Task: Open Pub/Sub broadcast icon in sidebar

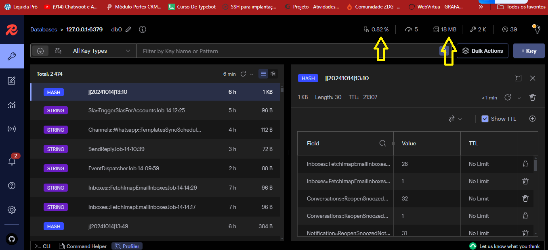Action: click(12, 129)
